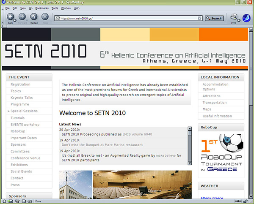The height and width of the screenshot is (204, 254).
Task: Click the Back navigation button
Action: click(x=10, y=18)
